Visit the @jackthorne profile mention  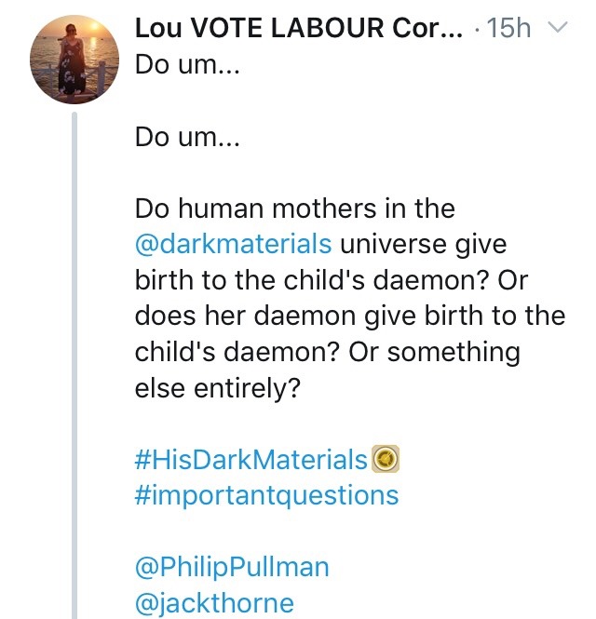[214, 603]
